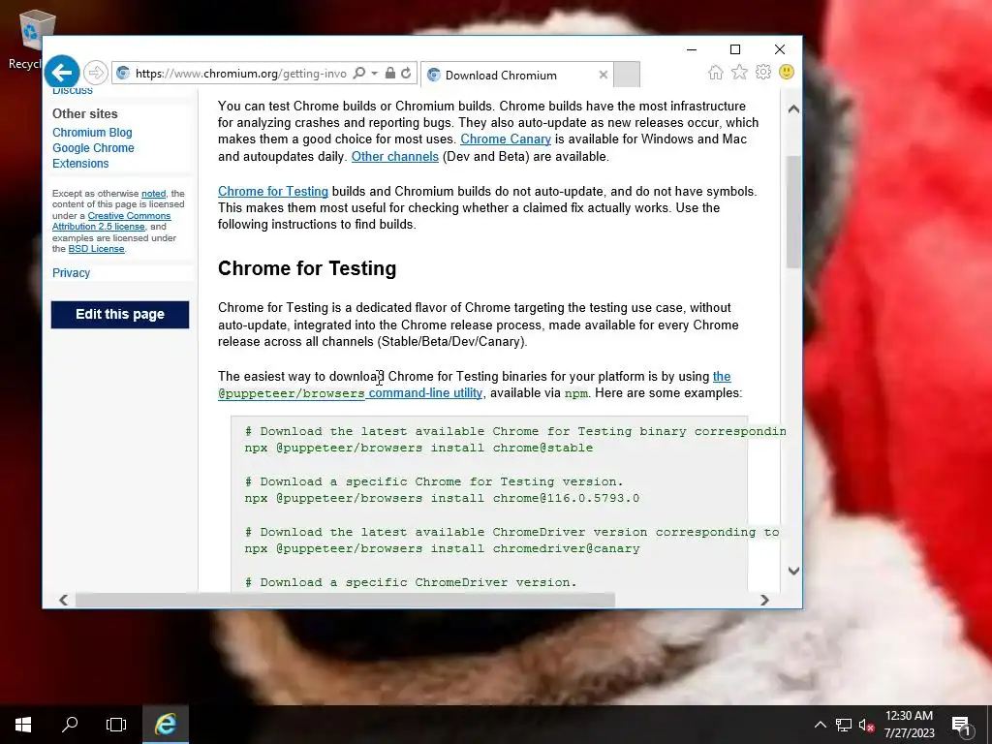This screenshot has height=744, width=992.
Task: Refresh the page with the reload icon
Action: (x=406, y=74)
